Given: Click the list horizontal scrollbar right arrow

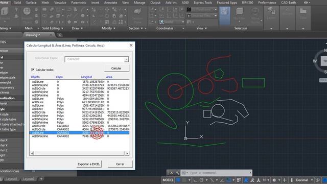Looking at the screenshot, I should click(x=127, y=153).
